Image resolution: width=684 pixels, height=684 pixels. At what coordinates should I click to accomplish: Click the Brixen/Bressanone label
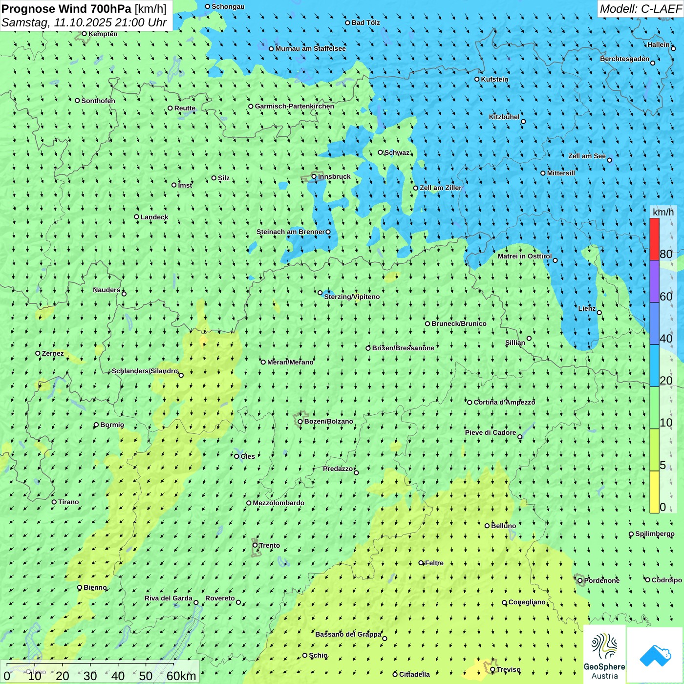(x=403, y=348)
